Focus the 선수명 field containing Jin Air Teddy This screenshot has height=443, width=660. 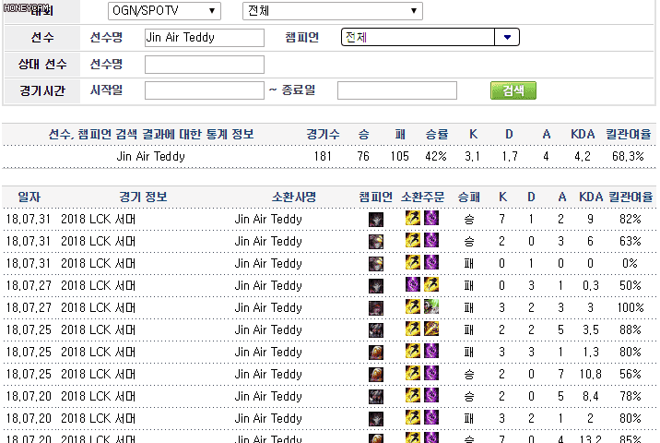[x=205, y=38]
